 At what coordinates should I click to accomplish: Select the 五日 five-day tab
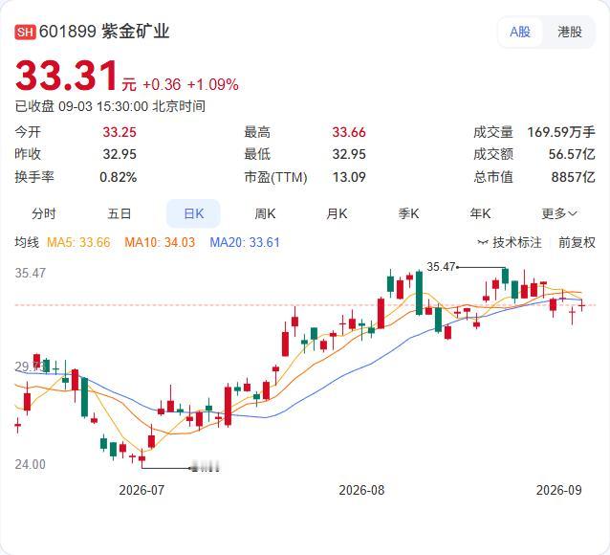point(120,213)
